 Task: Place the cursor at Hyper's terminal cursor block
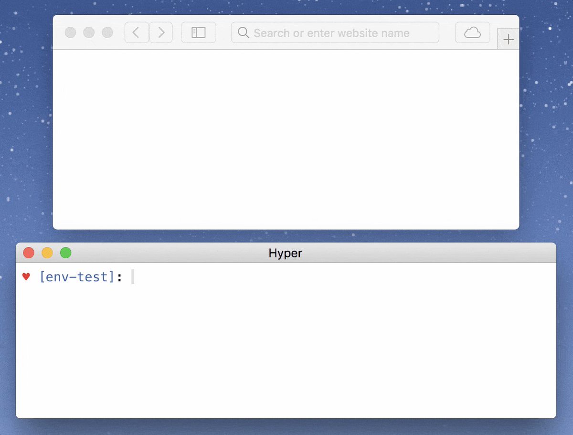[x=133, y=276]
